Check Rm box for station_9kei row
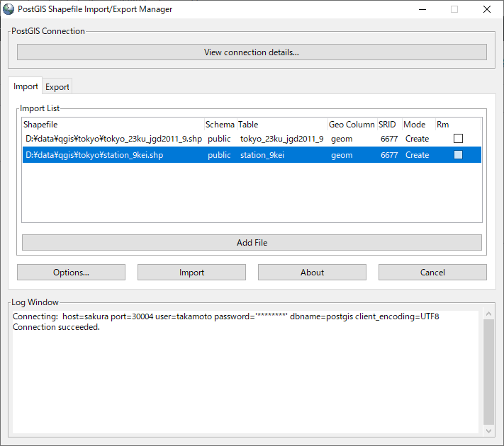The height and width of the screenshot is (446, 504). pos(458,155)
